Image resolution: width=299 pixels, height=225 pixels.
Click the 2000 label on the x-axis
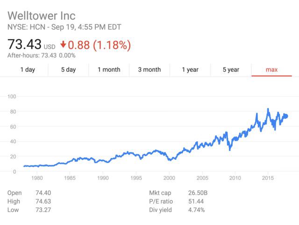pos(169,178)
